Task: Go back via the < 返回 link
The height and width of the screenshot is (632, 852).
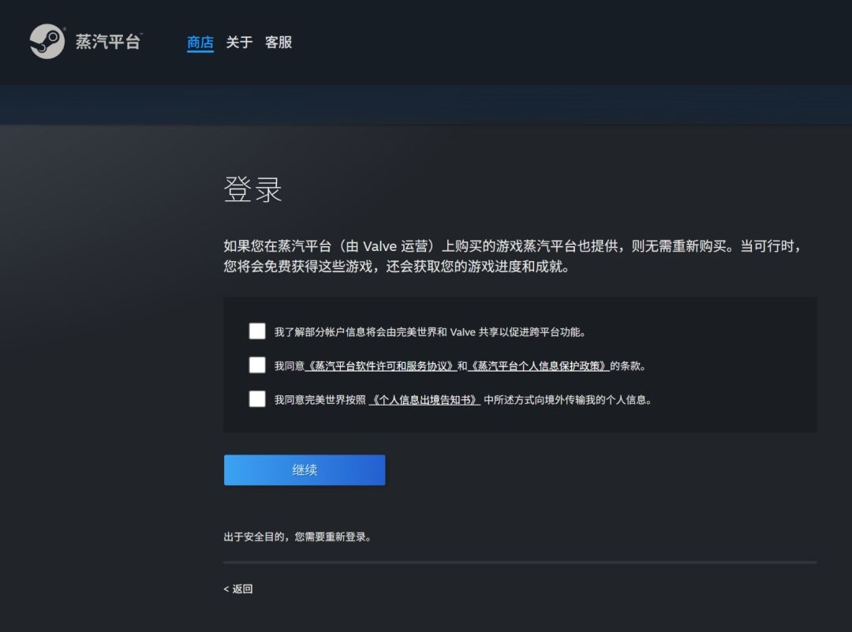Action: [x=238, y=589]
